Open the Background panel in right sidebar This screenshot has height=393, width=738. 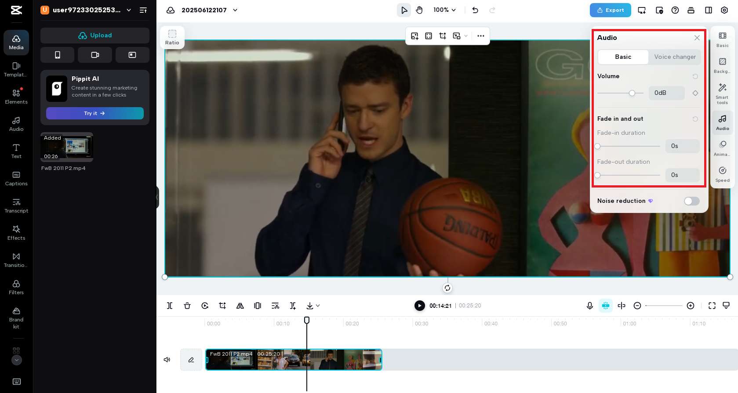[x=722, y=65]
